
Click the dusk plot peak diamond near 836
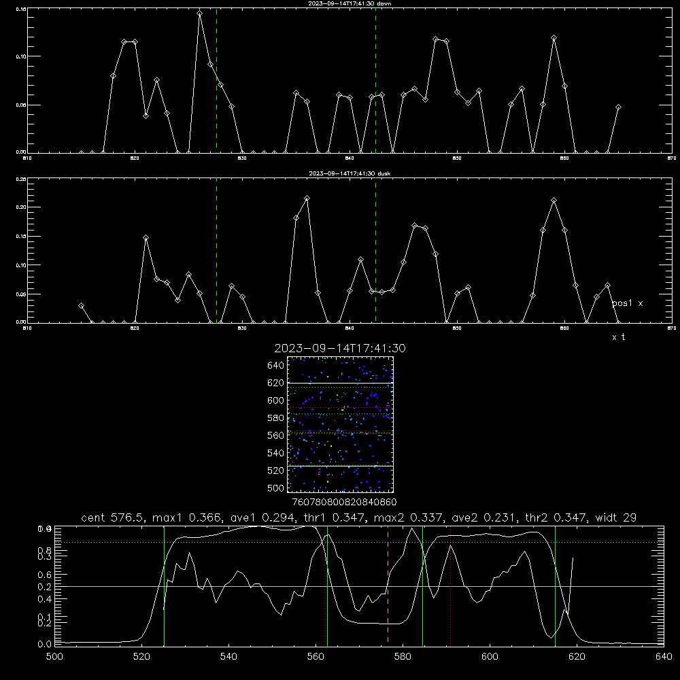[307, 198]
